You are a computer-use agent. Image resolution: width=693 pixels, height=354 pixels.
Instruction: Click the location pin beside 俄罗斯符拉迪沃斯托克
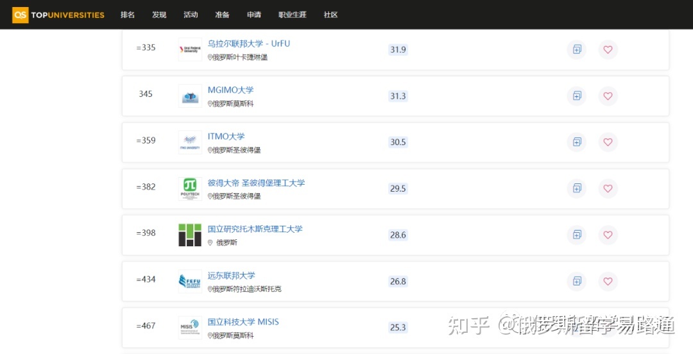(210, 289)
